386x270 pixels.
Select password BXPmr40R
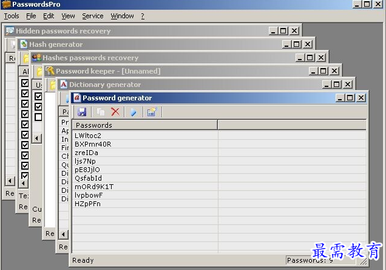pyautogui.click(x=93, y=144)
